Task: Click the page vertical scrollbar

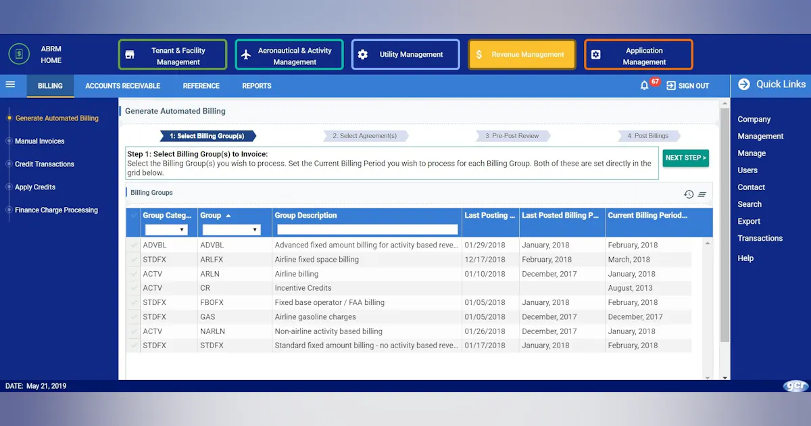Action: 724,225
